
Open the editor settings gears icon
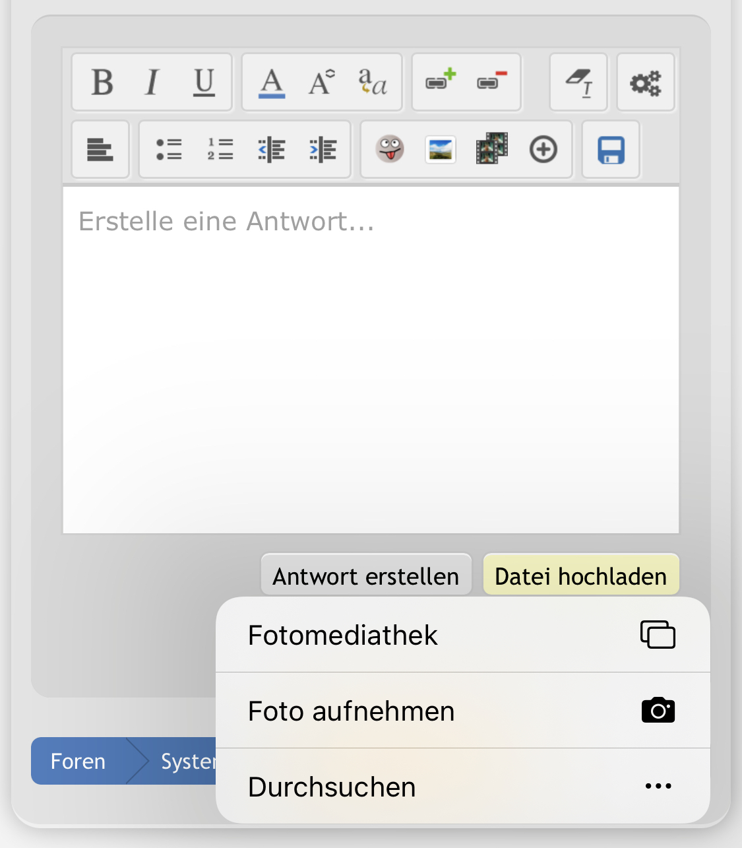pyautogui.click(x=646, y=82)
